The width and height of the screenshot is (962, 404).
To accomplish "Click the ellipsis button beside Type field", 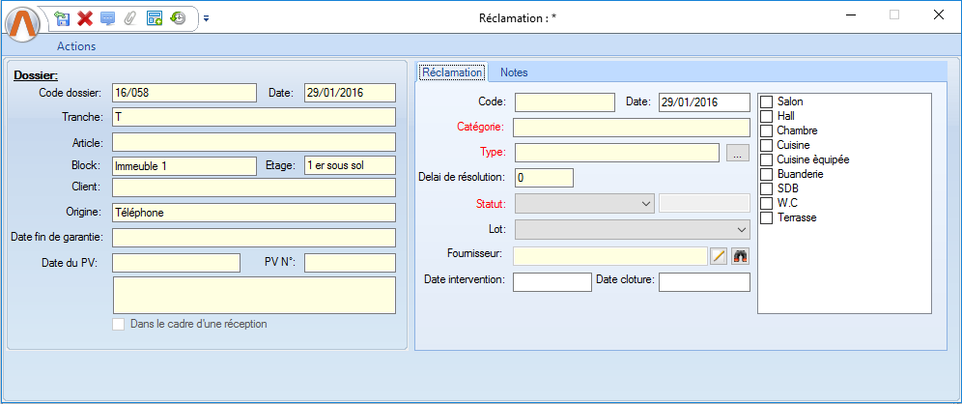I will tap(737, 153).
